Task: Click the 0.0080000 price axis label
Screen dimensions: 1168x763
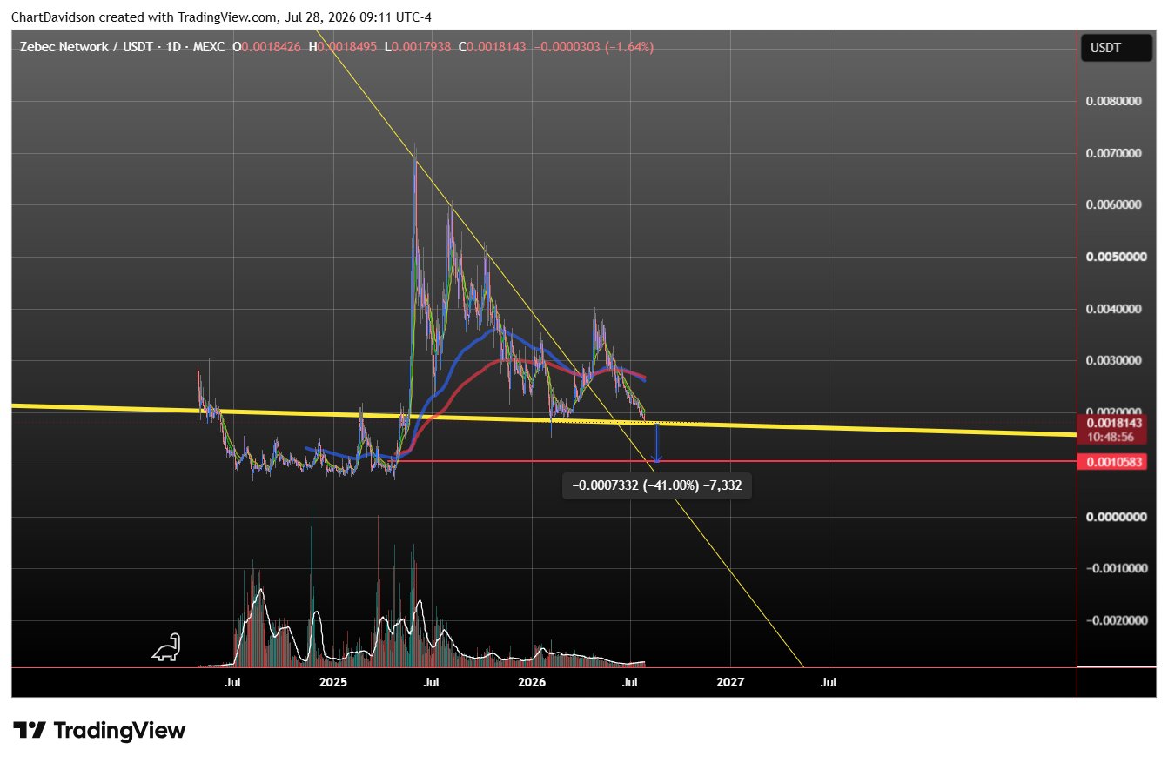Action: (1113, 101)
